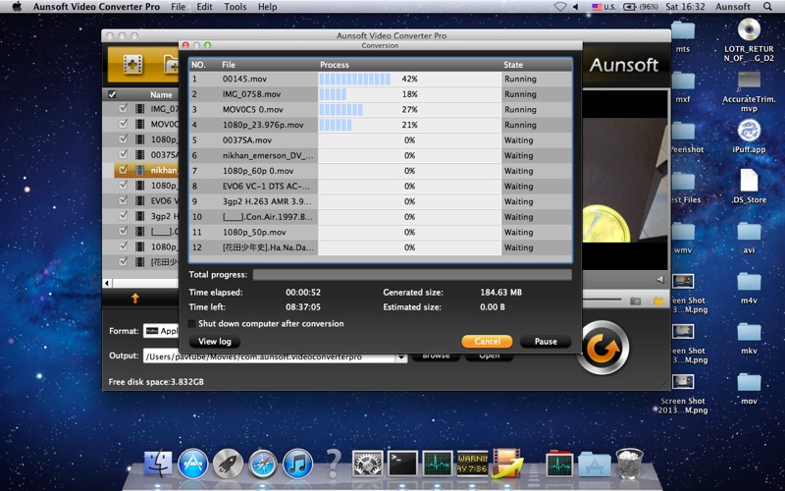The width and height of the screenshot is (785, 491).
Task: Click the Total progress bar
Action: (412, 275)
